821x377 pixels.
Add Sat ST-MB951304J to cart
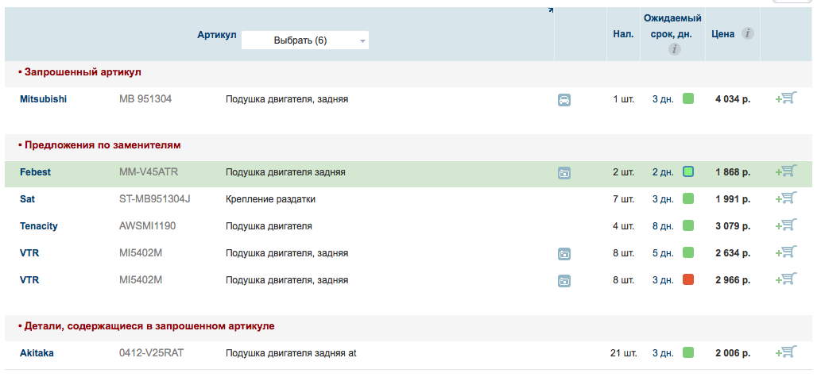coord(786,198)
